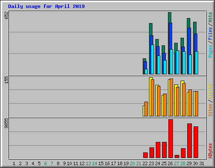Click the orange Sites bar for day 26
The height and width of the screenshot is (168, 215).
click(171, 97)
